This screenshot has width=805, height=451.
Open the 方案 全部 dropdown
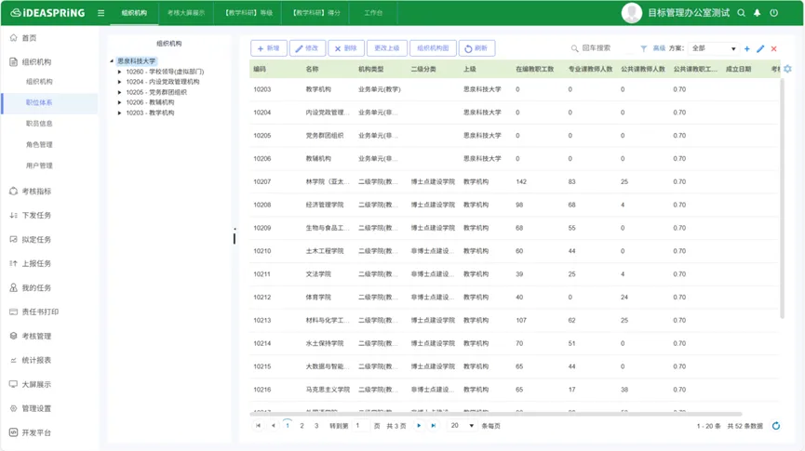[x=714, y=48]
